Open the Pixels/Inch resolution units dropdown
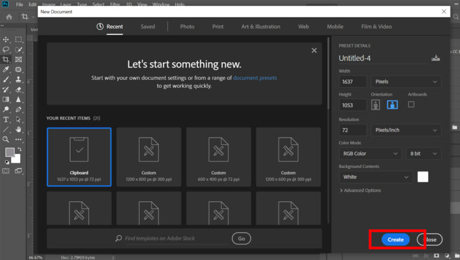Viewport: 460px width, 260px height. (405, 130)
